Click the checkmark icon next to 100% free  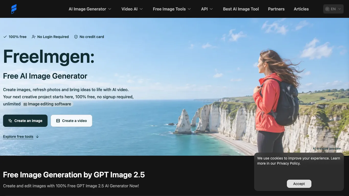pyautogui.click(x=5, y=37)
